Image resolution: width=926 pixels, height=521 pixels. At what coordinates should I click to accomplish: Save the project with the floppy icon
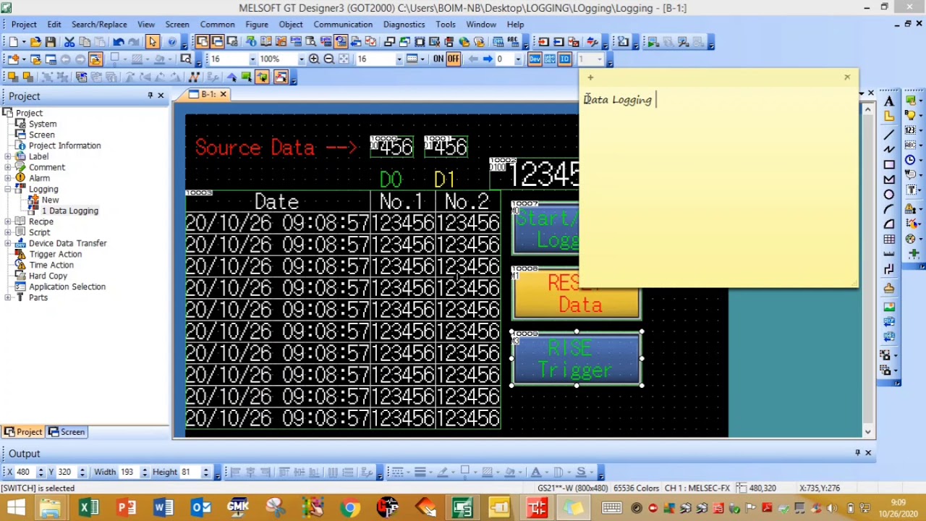(51, 42)
